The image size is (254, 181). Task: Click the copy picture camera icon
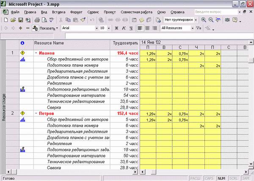[227, 20]
